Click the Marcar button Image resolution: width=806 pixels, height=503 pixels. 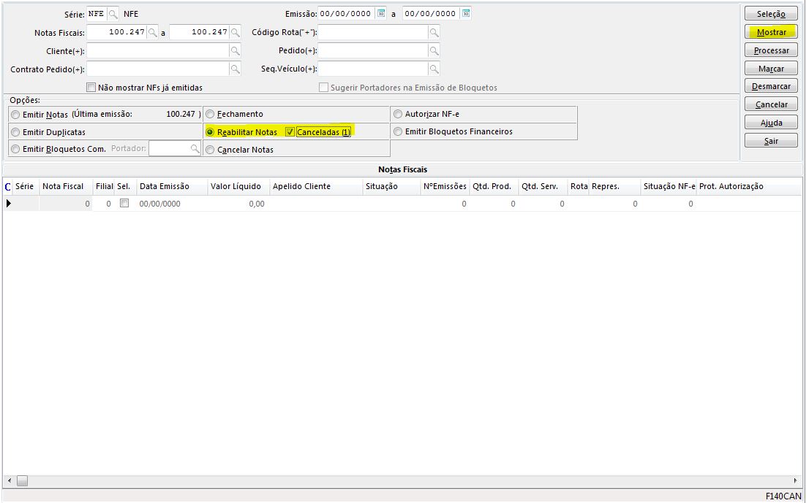point(771,69)
